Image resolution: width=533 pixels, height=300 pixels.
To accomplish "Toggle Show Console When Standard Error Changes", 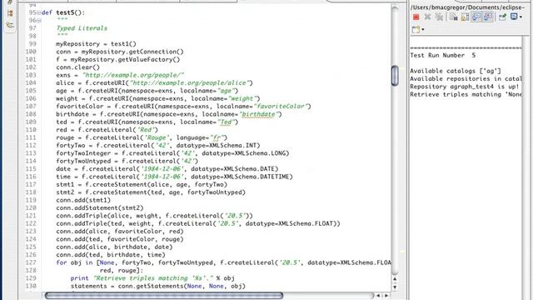I will point(488,17).
